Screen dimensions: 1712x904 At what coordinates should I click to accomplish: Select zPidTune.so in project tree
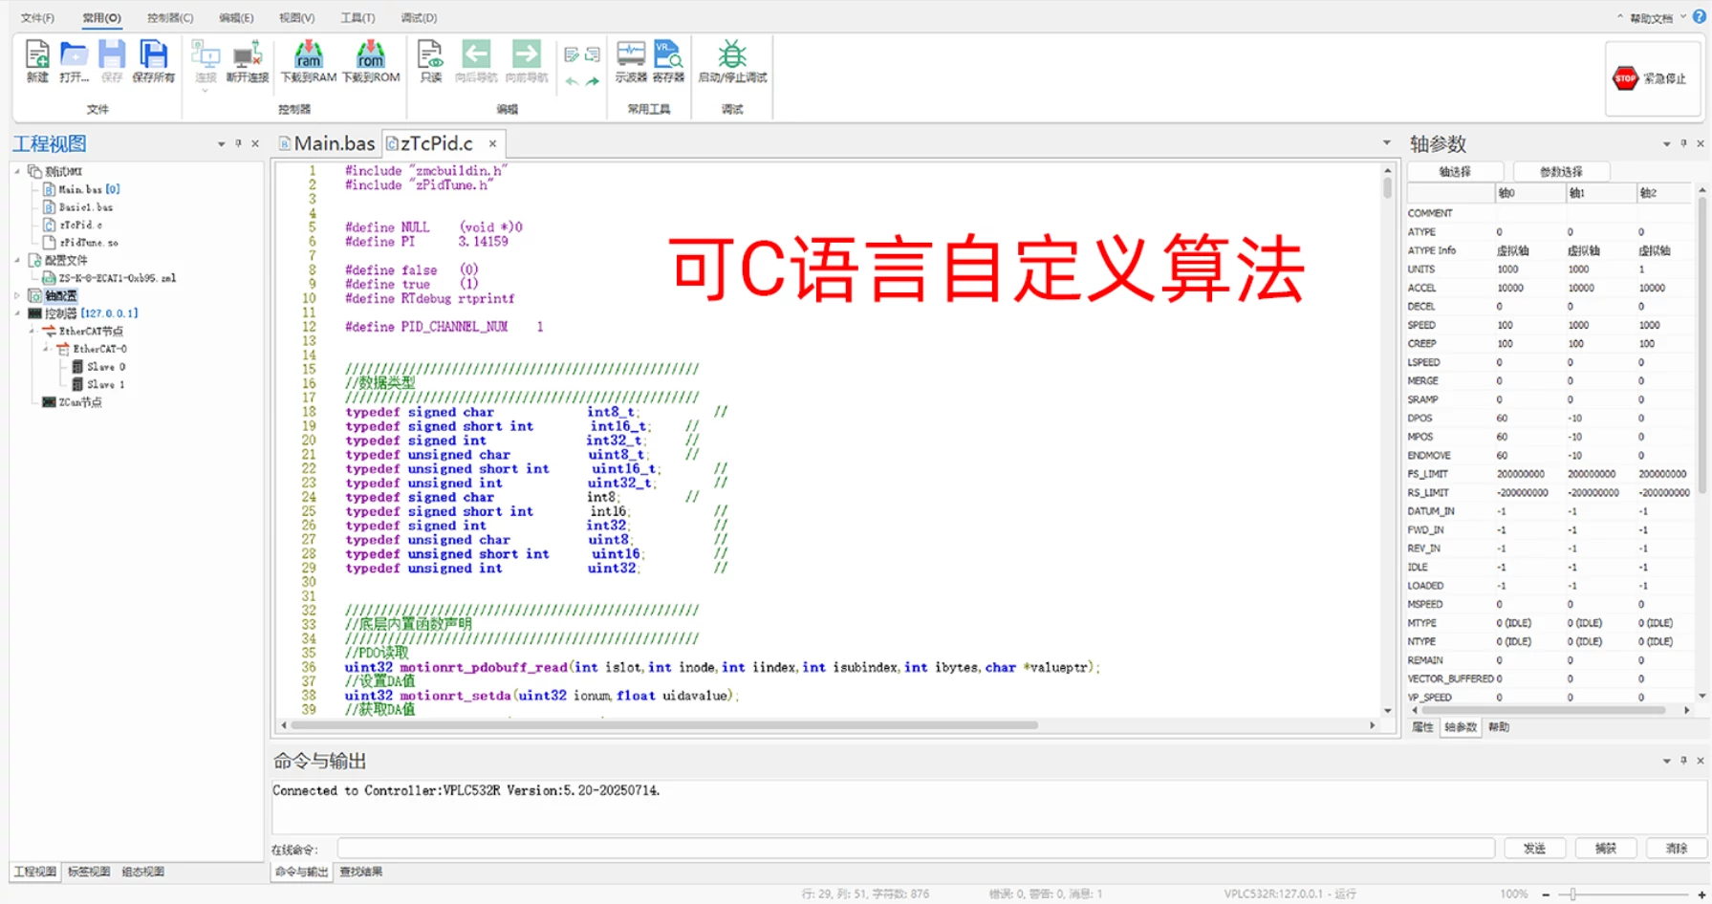point(80,243)
